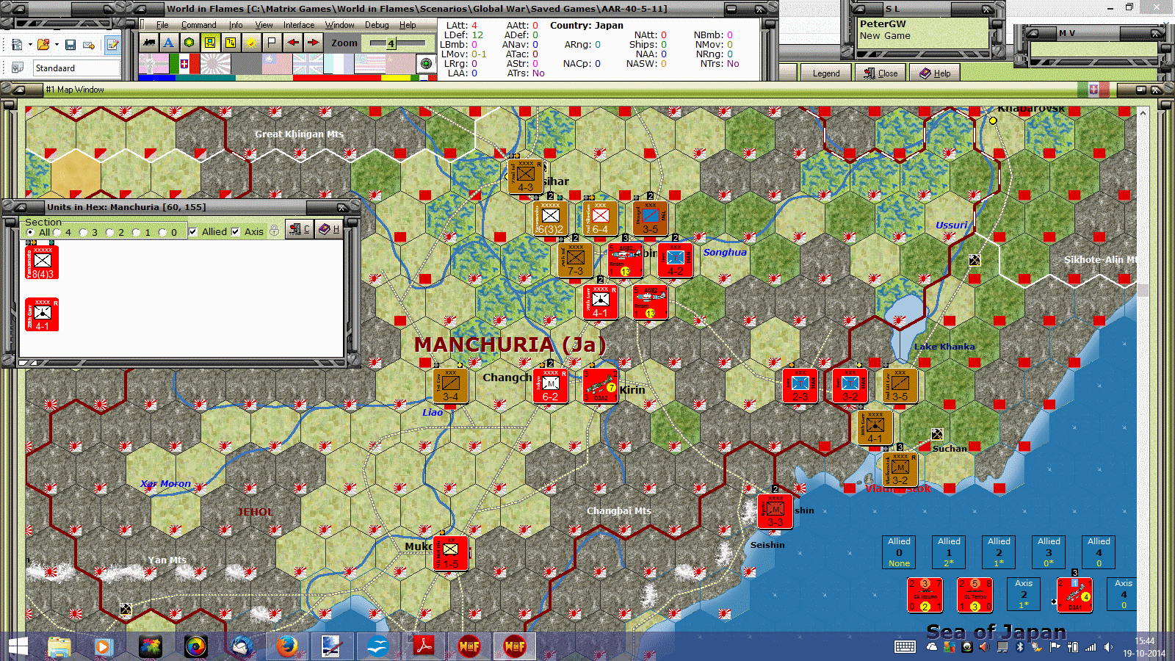Click the 'Allied 3' sea box section
This screenshot has height=661, width=1175.
(1049, 552)
